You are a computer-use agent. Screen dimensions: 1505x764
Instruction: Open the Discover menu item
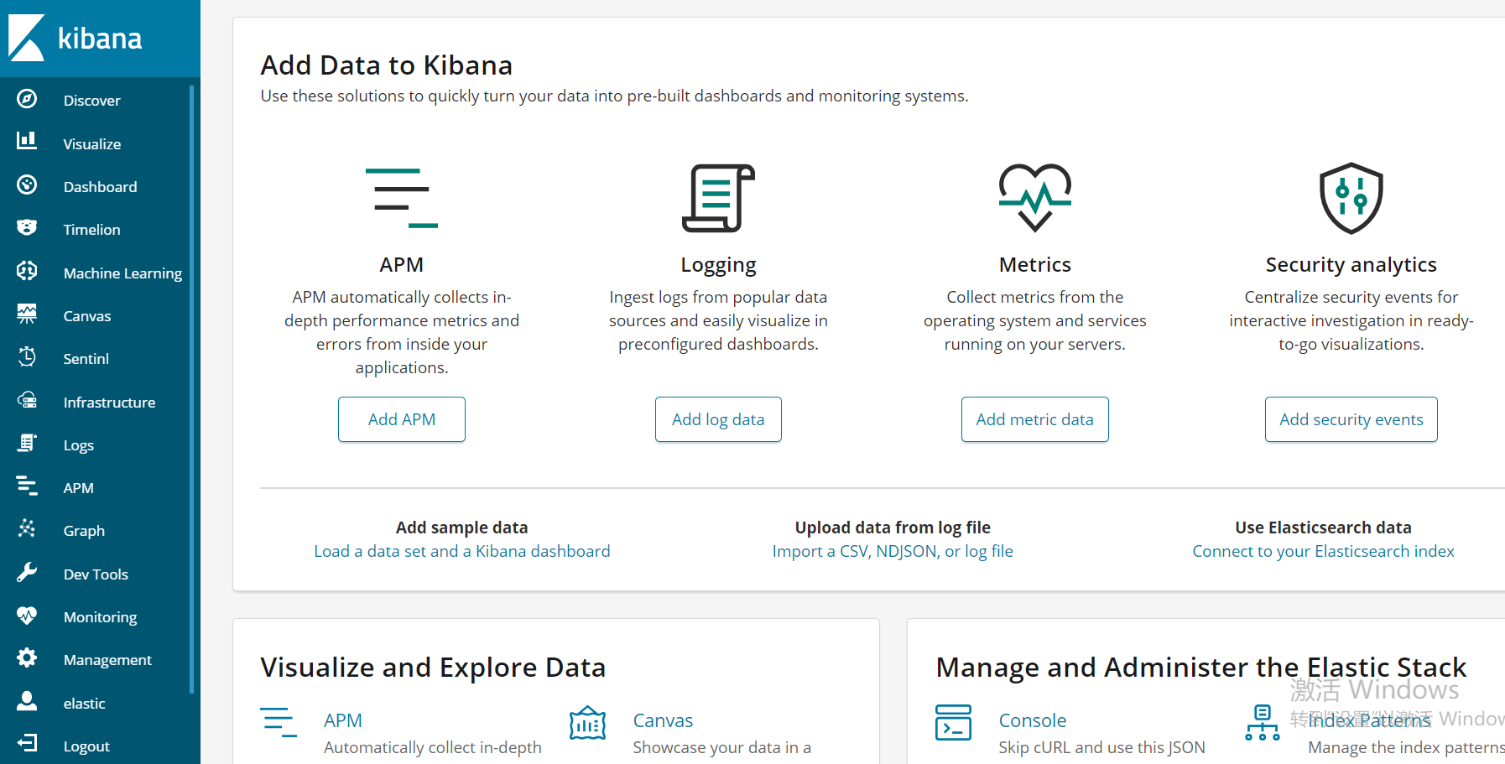(x=92, y=101)
